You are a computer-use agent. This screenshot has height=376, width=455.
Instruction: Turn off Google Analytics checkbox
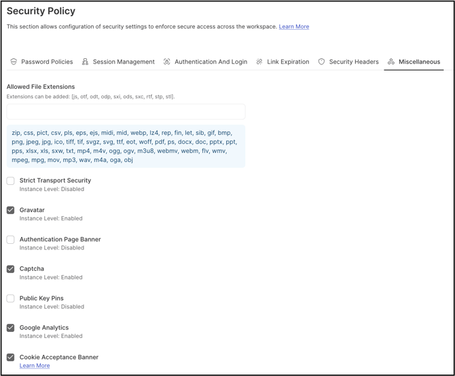coord(10,328)
